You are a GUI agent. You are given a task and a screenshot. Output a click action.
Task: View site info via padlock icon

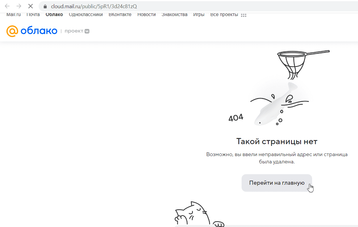(x=45, y=6)
